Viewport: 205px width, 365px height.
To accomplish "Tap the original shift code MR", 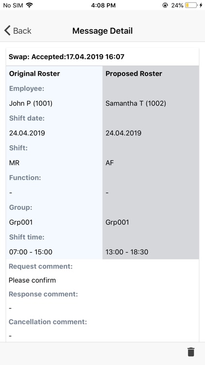I will tap(14, 163).
